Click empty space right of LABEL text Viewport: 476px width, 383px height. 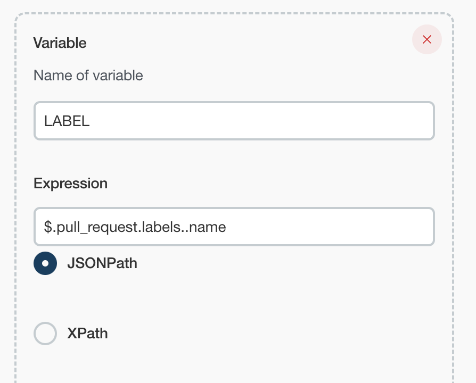[x=266, y=121]
